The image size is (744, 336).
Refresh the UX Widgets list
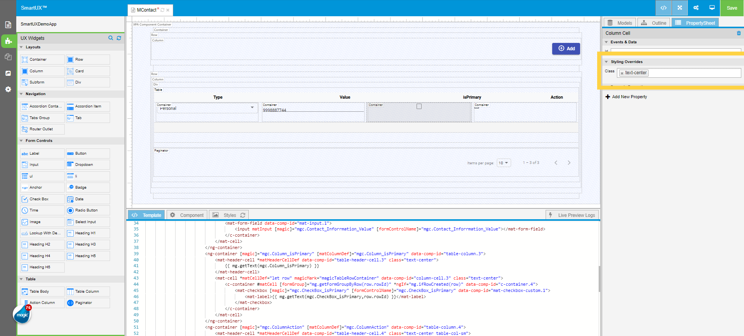pos(119,38)
